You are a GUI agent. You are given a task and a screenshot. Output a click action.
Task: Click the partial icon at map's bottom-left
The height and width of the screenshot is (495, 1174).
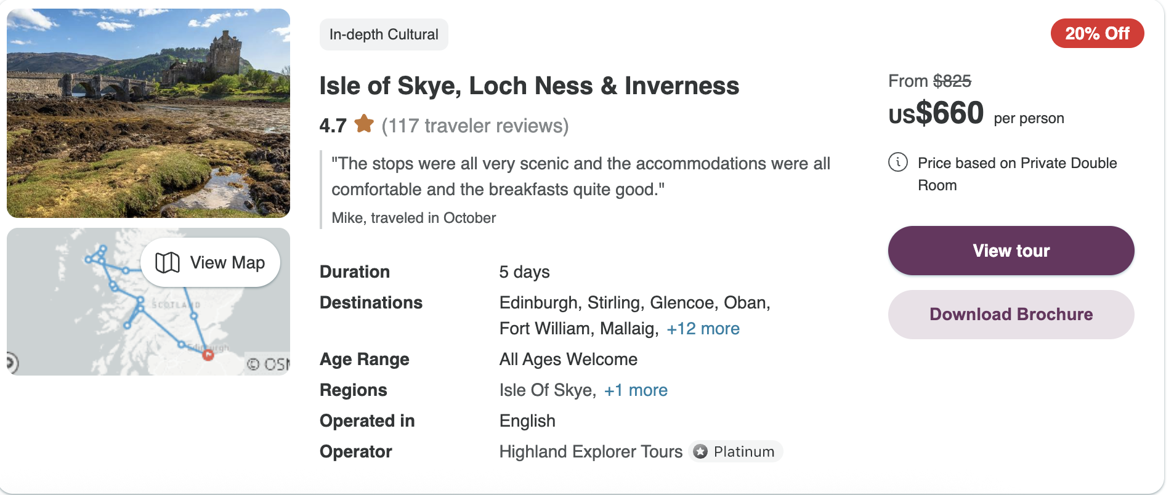click(x=12, y=362)
